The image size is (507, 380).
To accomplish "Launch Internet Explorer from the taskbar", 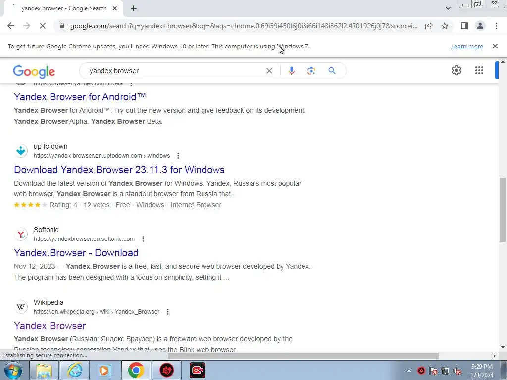I will pyautogui.click(x=75, y=370).
